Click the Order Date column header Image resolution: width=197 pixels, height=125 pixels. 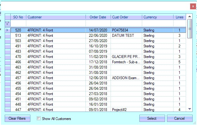[98, 17]
